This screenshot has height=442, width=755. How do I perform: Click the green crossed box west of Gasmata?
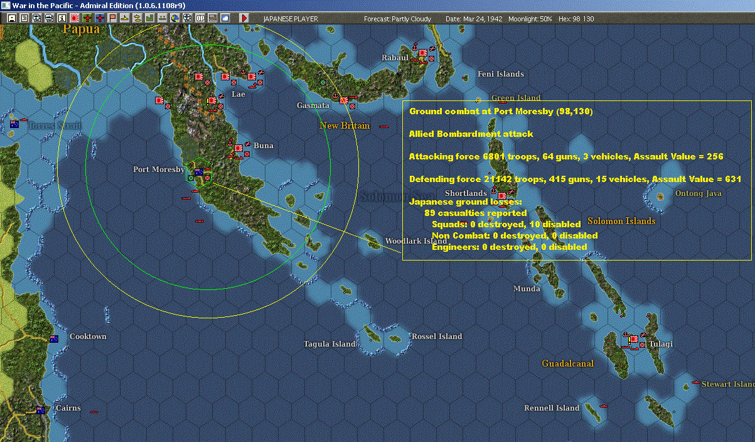[x=323, y=82]
